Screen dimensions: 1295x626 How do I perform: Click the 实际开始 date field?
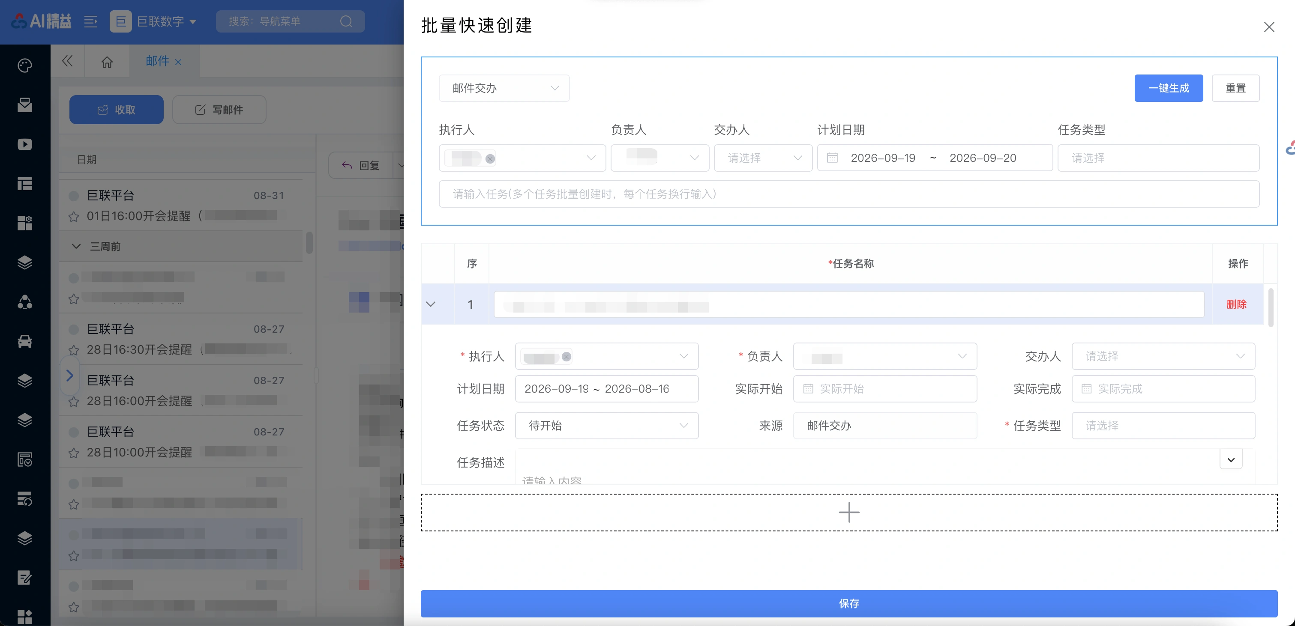[884, 388]
